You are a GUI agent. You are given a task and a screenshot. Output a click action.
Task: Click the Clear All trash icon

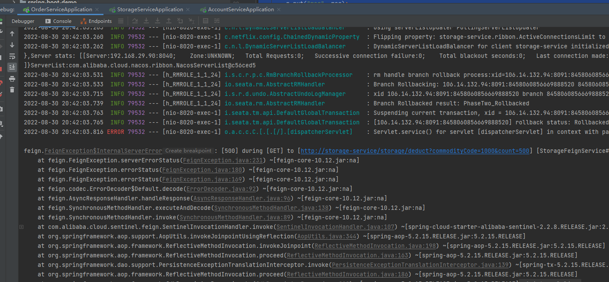[x=12, y=90]
